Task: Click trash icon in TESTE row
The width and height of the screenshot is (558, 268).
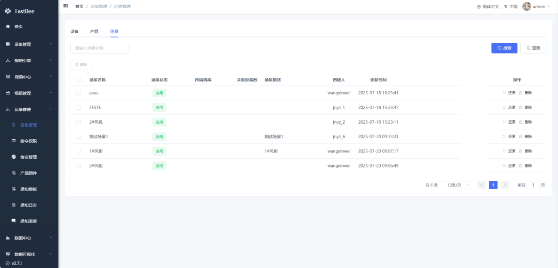Action: coord(521,107)
